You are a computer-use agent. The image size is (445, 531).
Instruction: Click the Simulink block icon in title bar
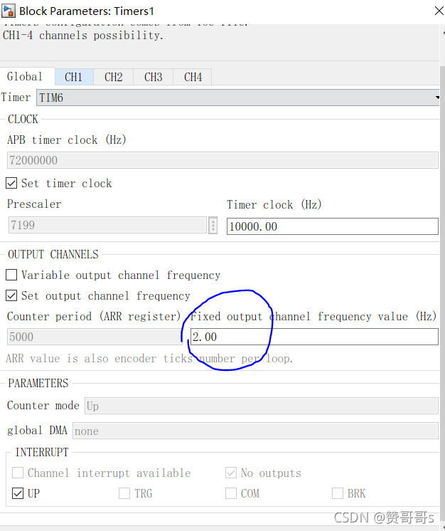tap(8, 11)
